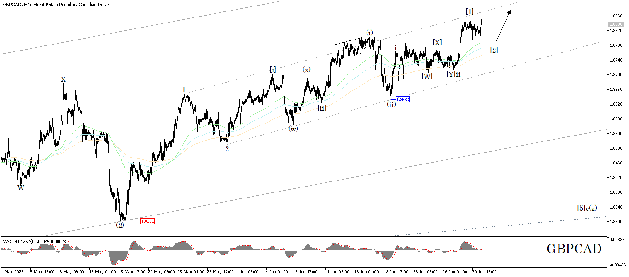
Task: Click the 1.8633 blue price label
Action: [402, 99]
